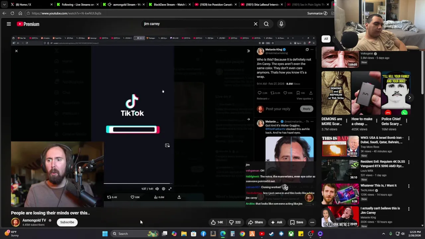The height and width of the screenshot is (239, 425).
Task: Seek on the video progress bar at 1:37
Action: pyautogui.click(x=138, y=183)
